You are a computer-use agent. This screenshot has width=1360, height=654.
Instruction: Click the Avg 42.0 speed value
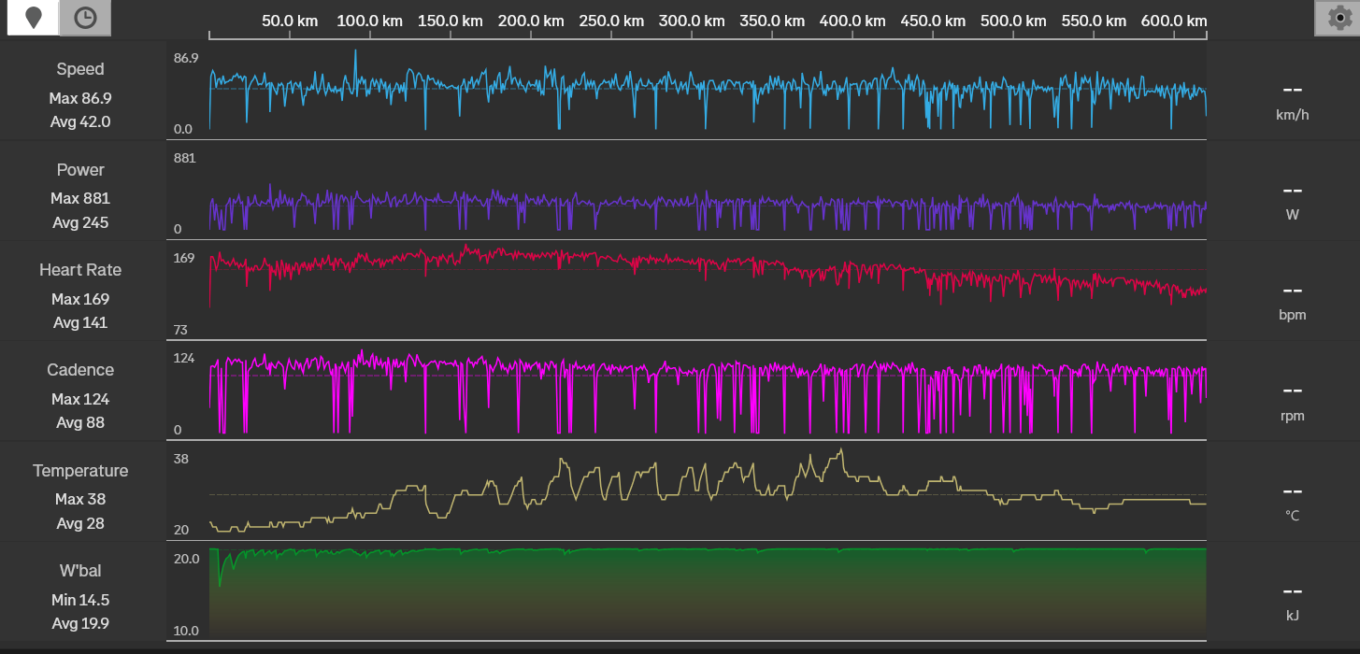pyautogui.click(x=80, y=121)
